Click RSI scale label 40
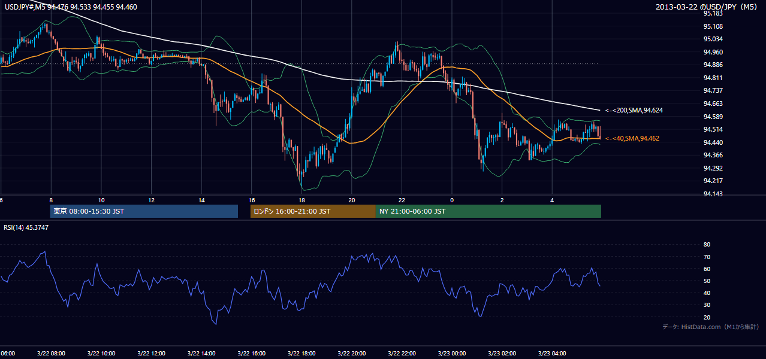The image size is (766, 359). tap(707, 293)
